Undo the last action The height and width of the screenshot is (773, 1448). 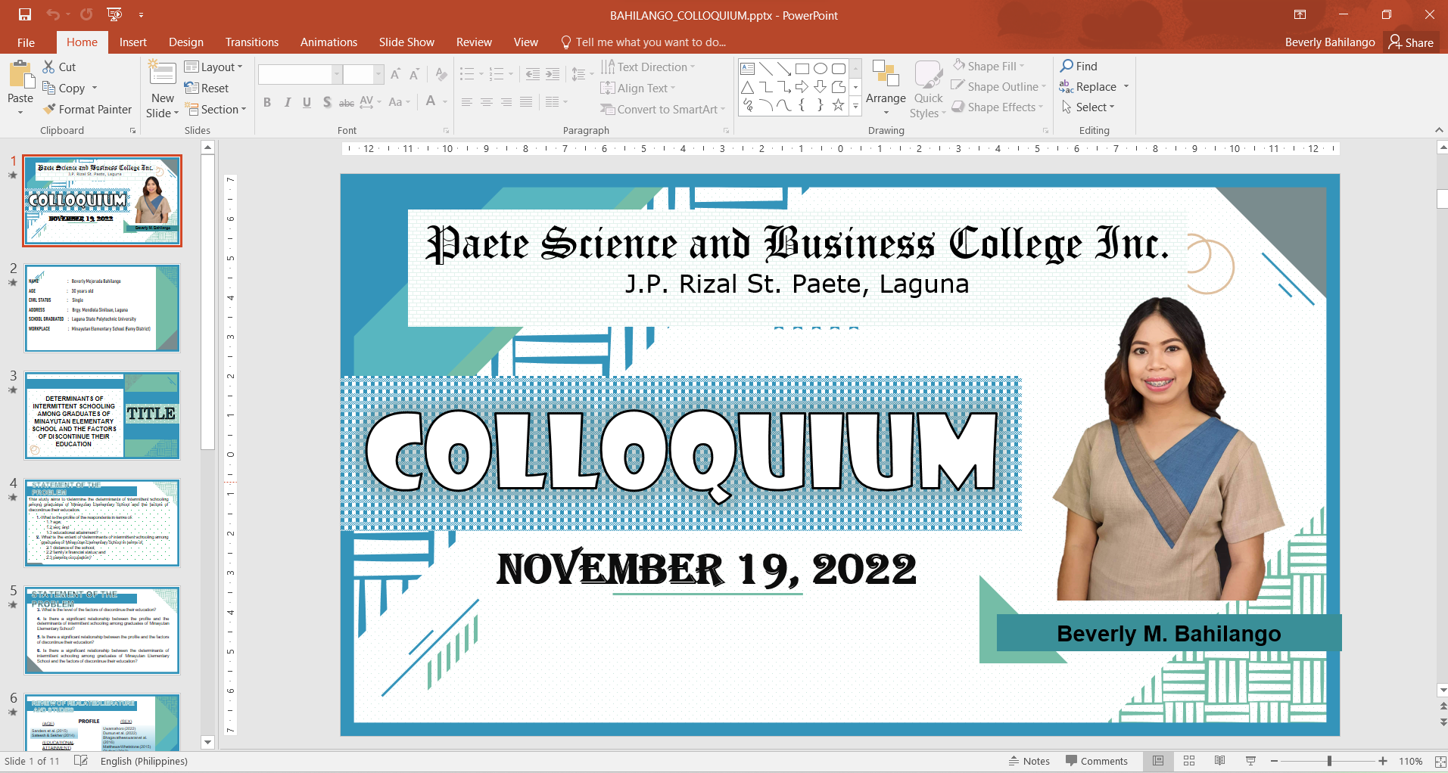pos(53,14)
